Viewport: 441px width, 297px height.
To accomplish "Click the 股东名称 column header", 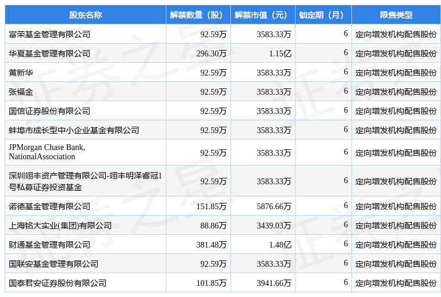I will point(86,15).
